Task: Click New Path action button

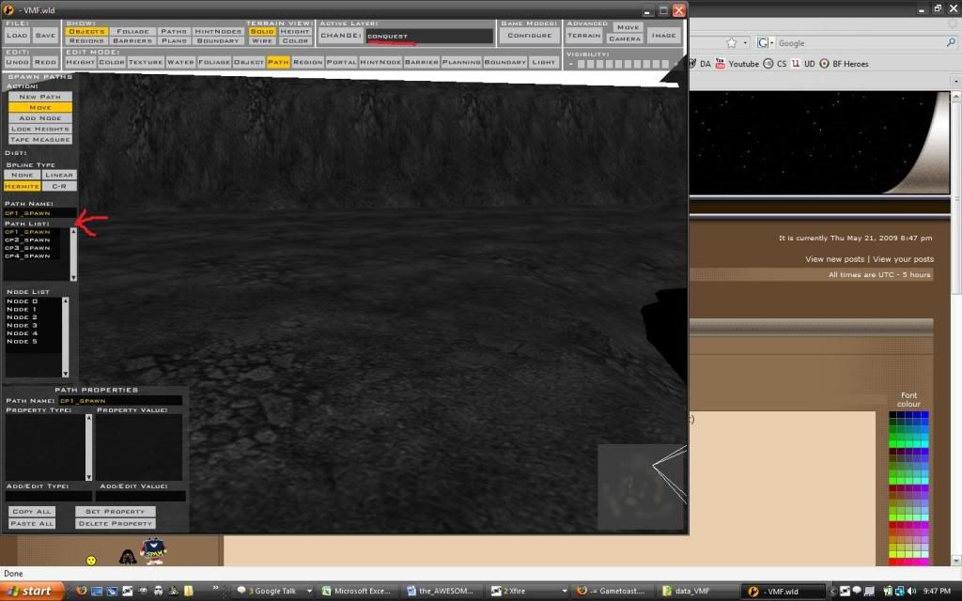Action: 39,97
